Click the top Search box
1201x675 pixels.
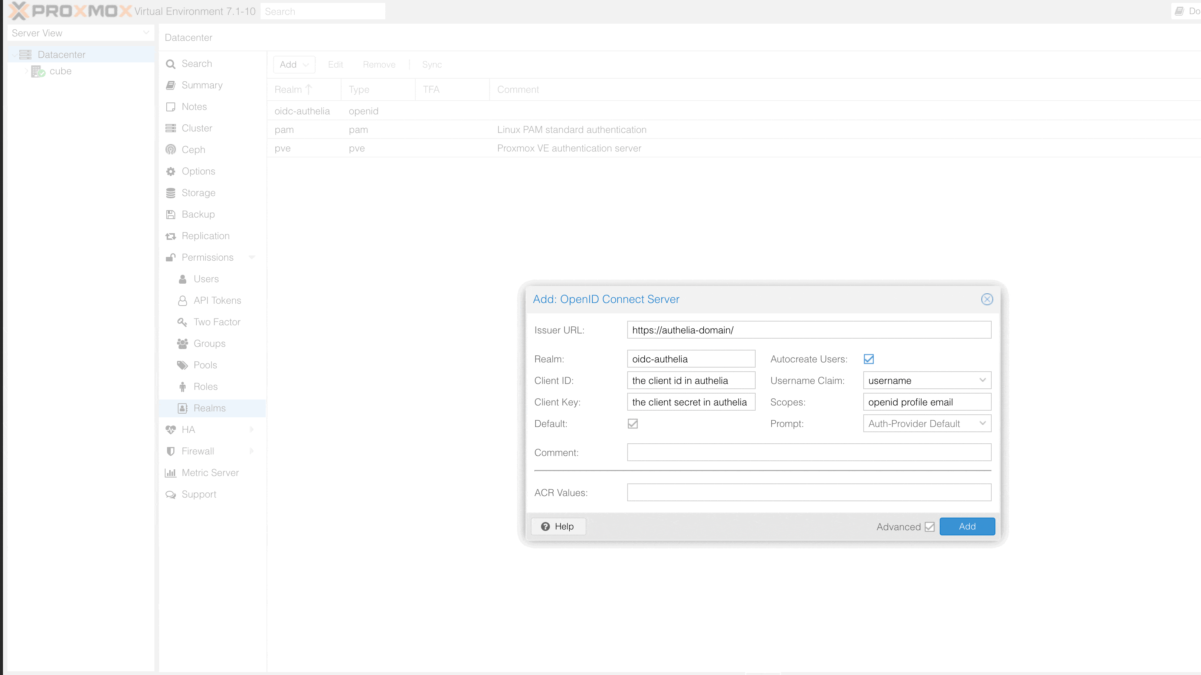tap(323, 11)
